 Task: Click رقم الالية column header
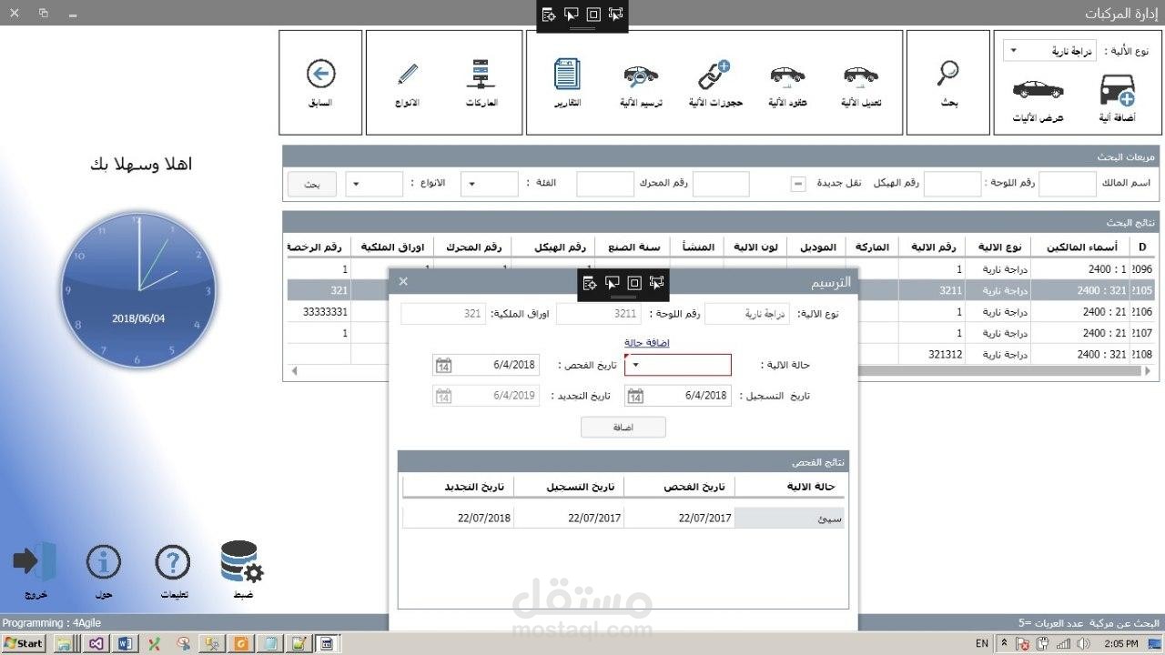point(932,247)
